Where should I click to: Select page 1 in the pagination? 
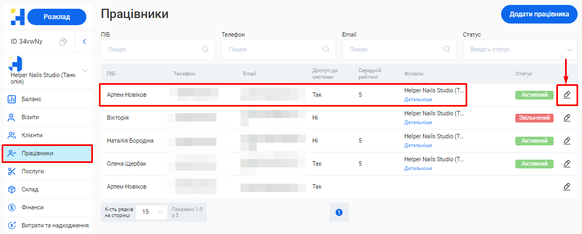(339, 212)
